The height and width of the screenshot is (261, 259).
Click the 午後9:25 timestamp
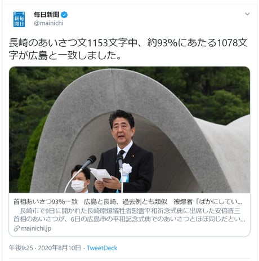tap(21, 248)
